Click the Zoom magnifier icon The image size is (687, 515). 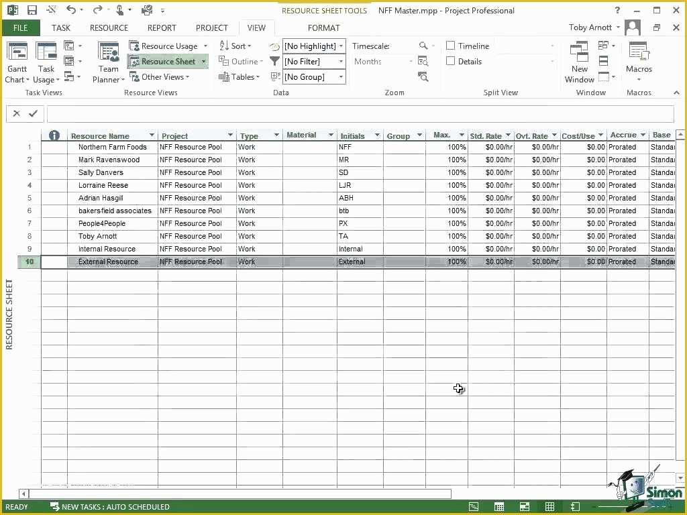click(x=423, y=46)
